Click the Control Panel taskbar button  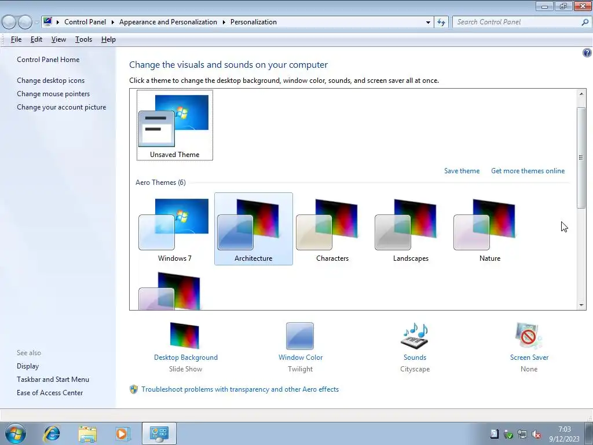[x=159, y=433]
